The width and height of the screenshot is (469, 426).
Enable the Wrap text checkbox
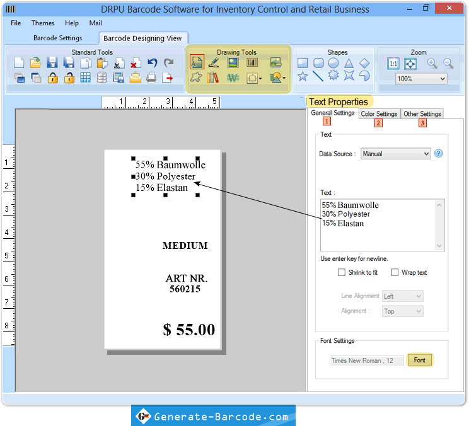coord(395,272)
